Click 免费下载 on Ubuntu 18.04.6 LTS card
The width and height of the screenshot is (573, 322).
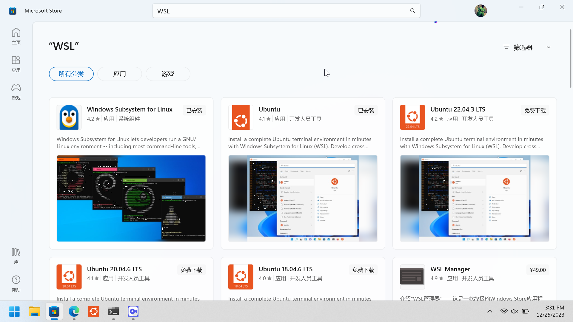click(x=363, y=270)
